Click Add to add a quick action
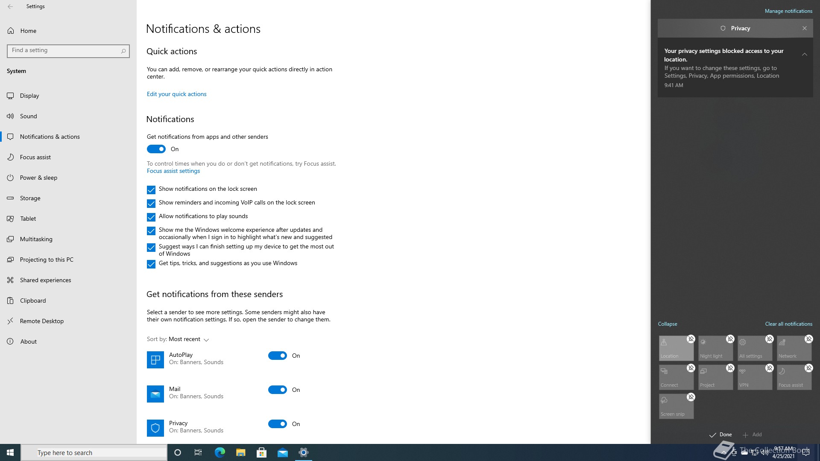Viewport: 820px width, 461px height. pos(752,435)
